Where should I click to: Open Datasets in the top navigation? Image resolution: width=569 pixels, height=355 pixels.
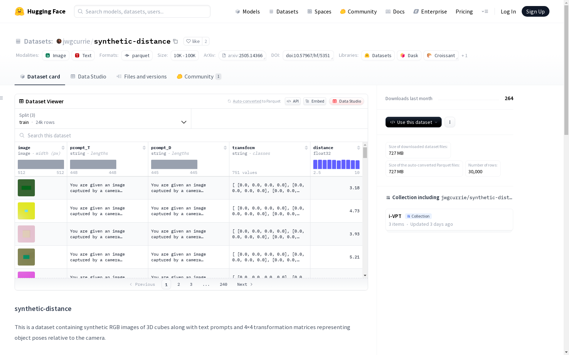283,11
